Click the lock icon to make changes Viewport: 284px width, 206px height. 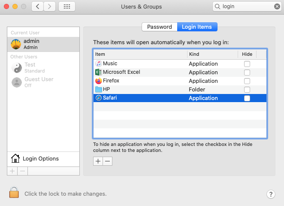14,193
